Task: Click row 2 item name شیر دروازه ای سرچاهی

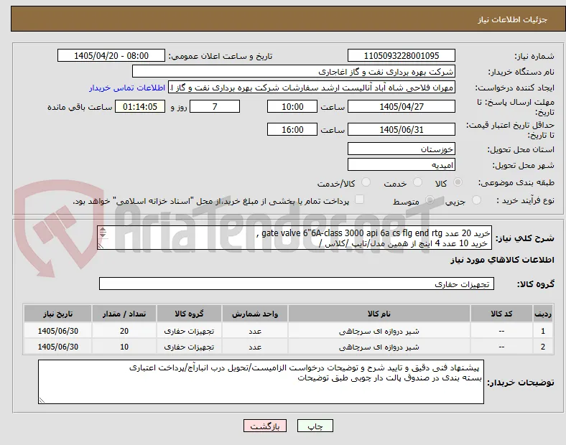Action: pos(379,347)
